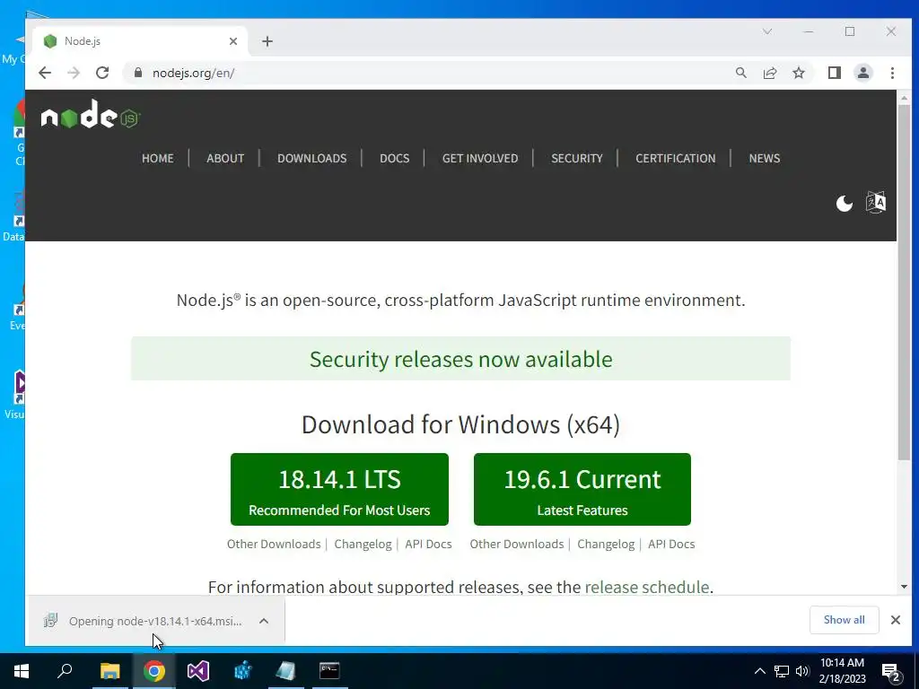Go back with the browser back arrow
Image resolution: width=919 pixels, height=689 pixels.
point(45,73)
